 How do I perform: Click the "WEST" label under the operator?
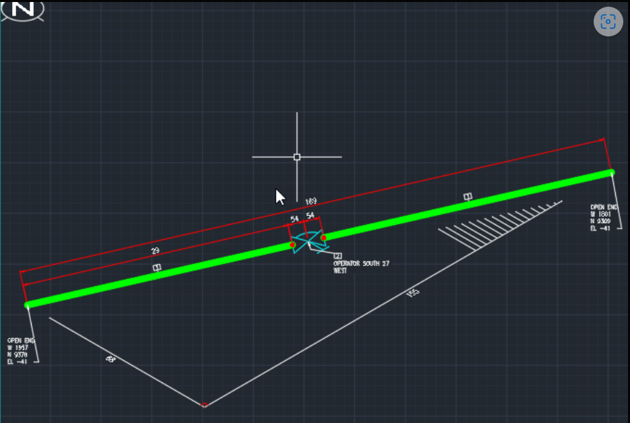coord(340,271)
